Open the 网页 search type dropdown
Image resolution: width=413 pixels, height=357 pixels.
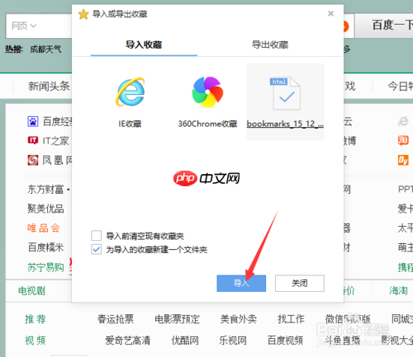click(x=24, y=26)
